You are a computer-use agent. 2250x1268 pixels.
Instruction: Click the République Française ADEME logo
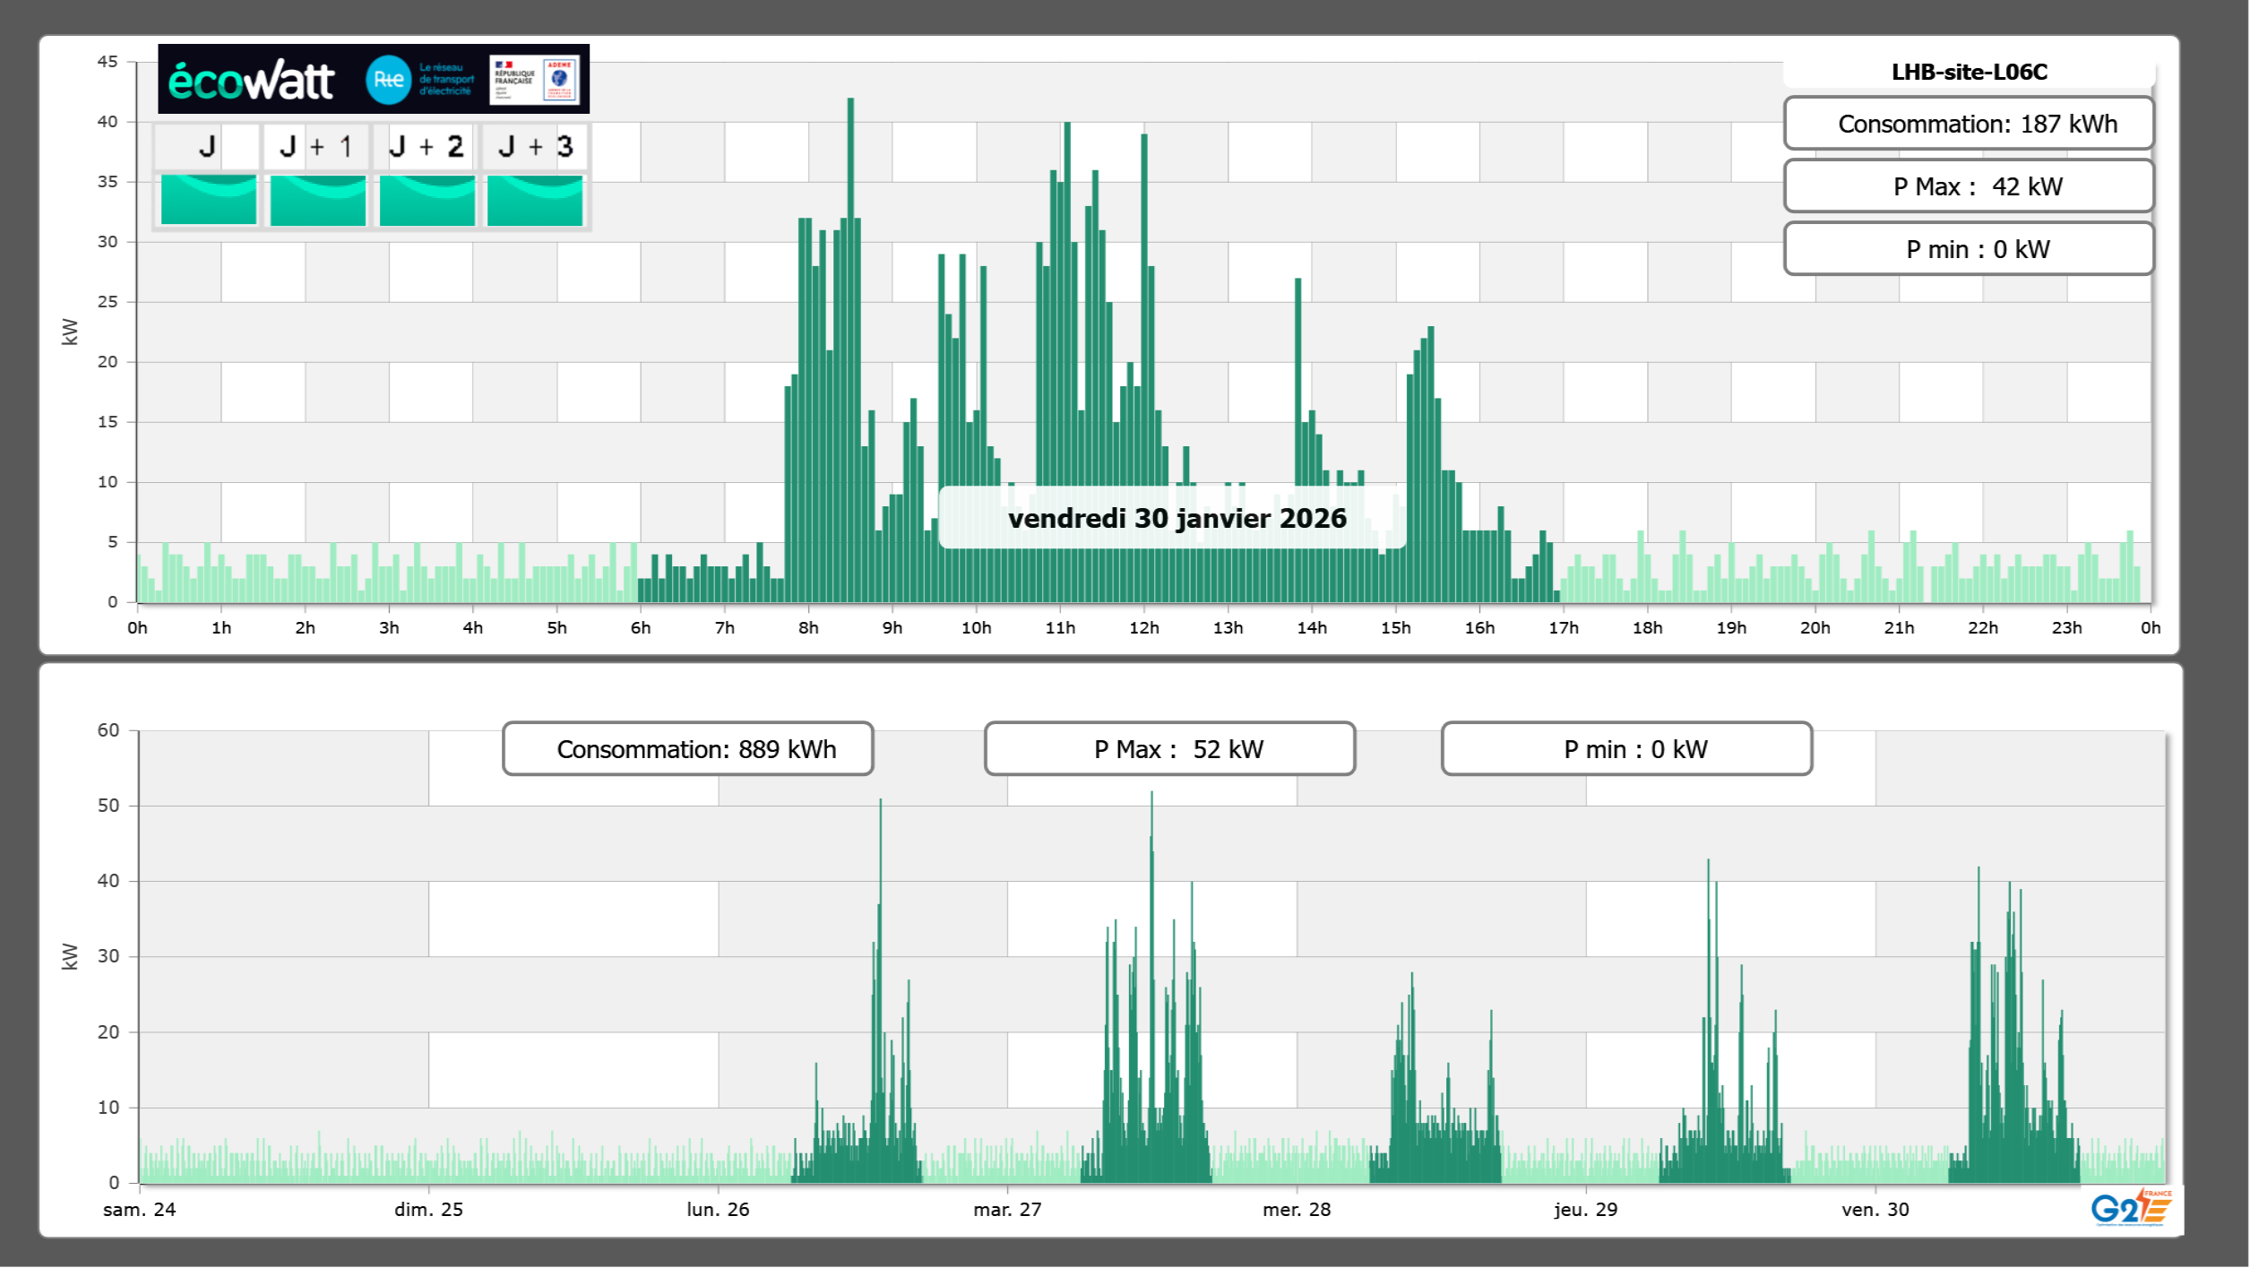click(535, 80)
